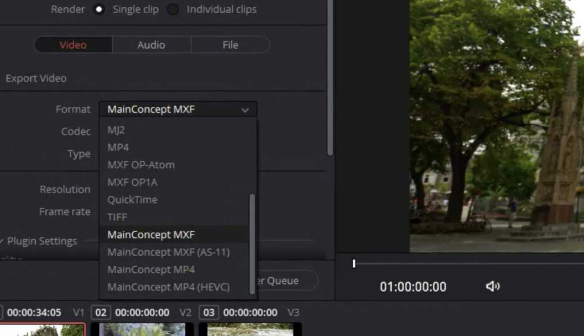Select the clip 02 thumbnail
Screen dimensions: 584x336
coord(142,330)
